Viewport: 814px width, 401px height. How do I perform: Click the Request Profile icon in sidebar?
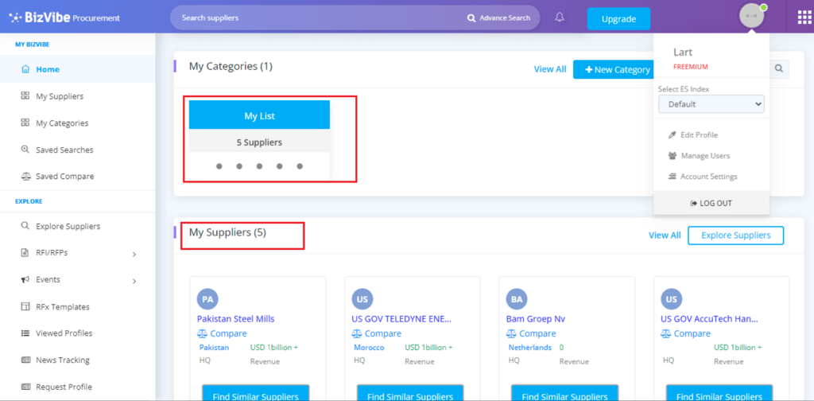pos(25,387)
